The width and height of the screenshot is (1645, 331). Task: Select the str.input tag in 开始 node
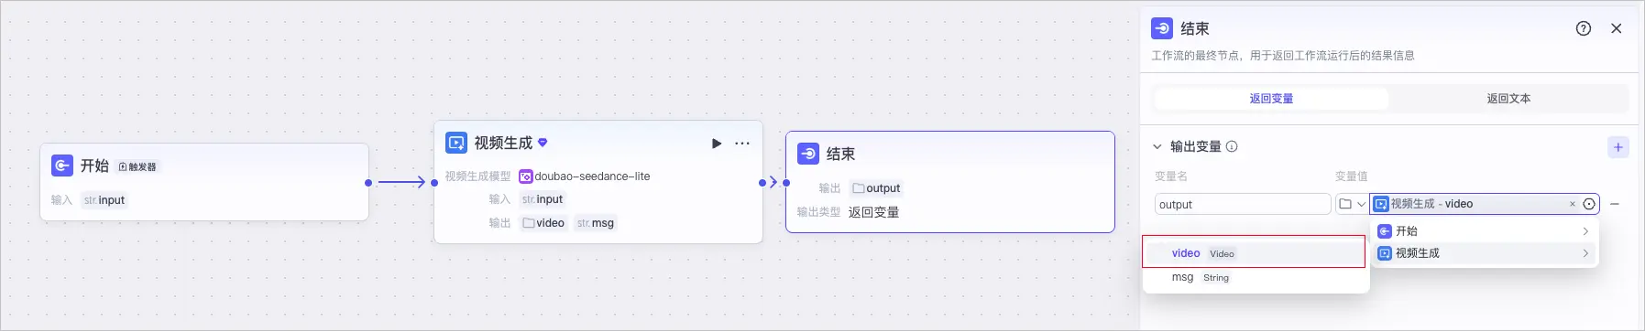click(104, 200)
